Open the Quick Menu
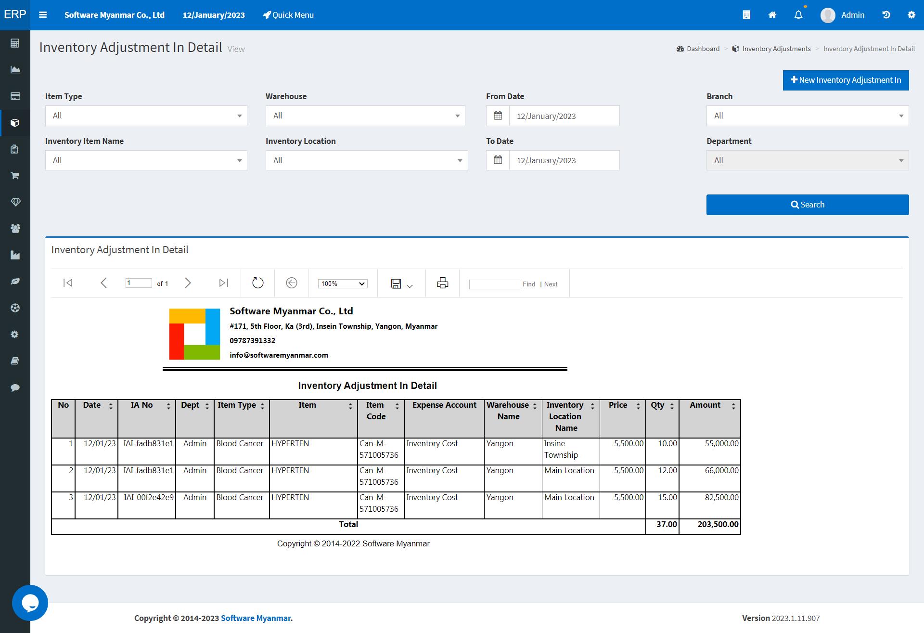This screenshot has height=633, width=924. 288,15
